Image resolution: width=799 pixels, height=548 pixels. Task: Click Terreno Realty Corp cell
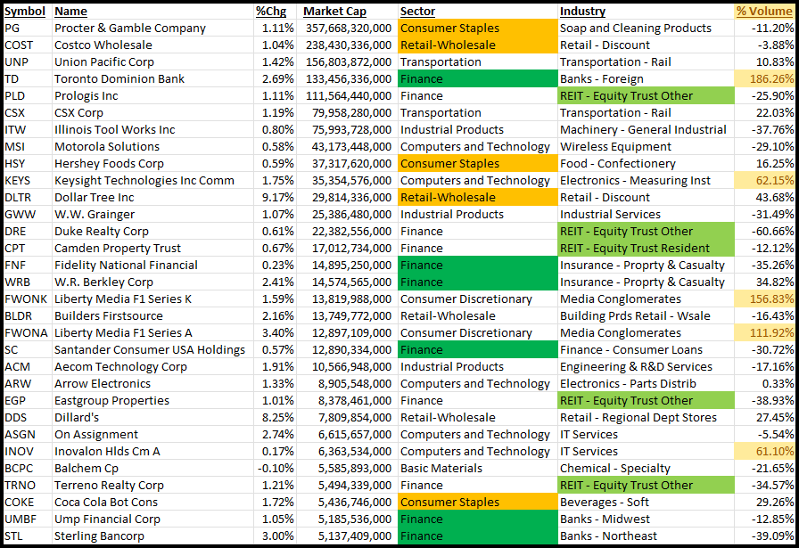[152, 485]
